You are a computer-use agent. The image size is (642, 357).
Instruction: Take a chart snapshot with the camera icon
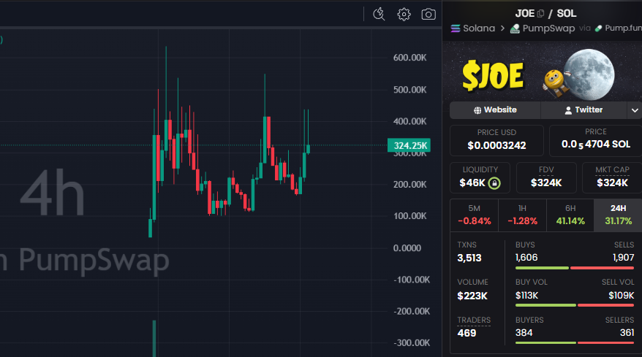tap(428, 15)
